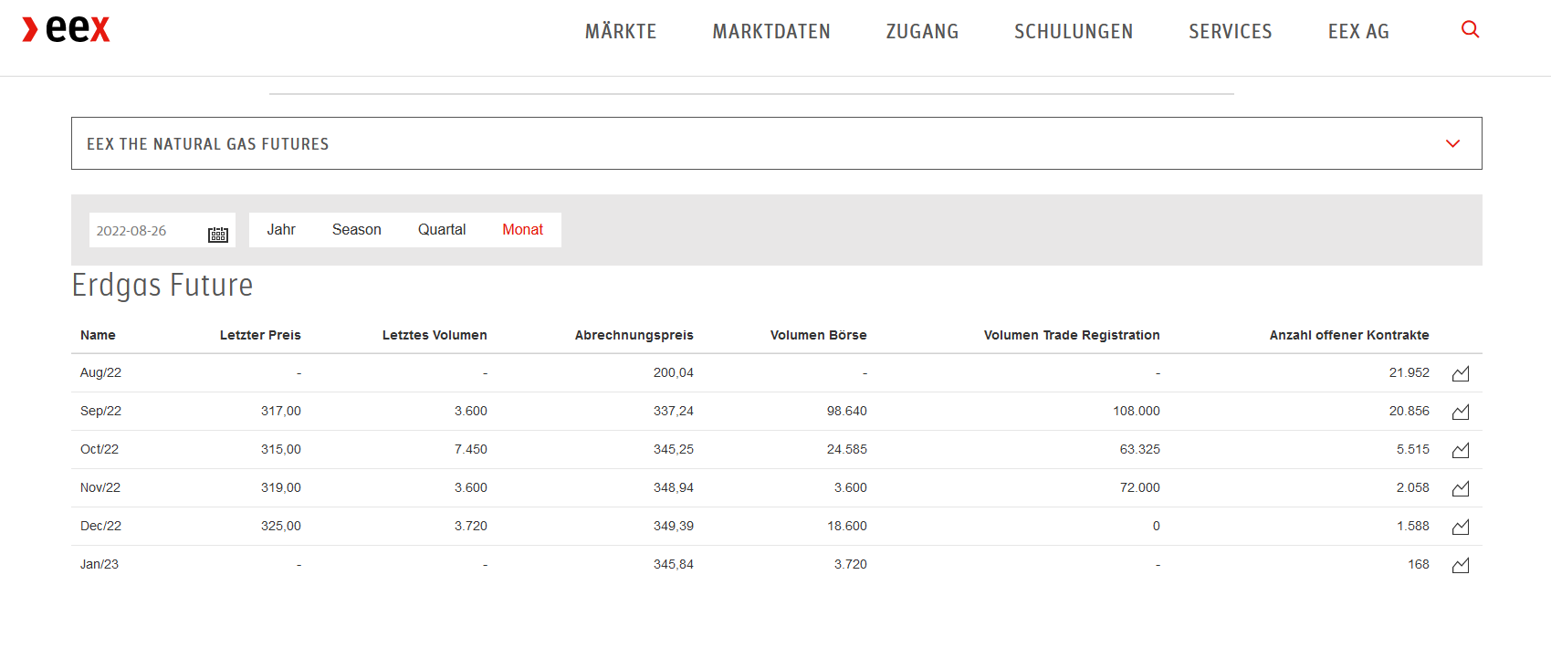1551x648 pixels.
Task: Click settlement price 345,84 for Jan/23
Action: coord(674,564)
